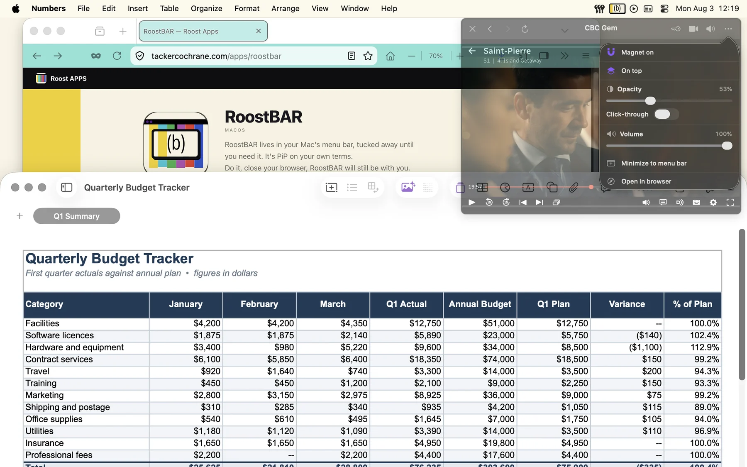Enter fullscreen in the CBC Gem player

click(730, 202)
